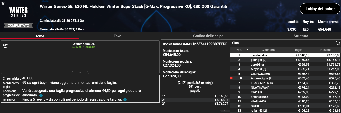Sort by Pos. column arrow

tap(248, 50)
